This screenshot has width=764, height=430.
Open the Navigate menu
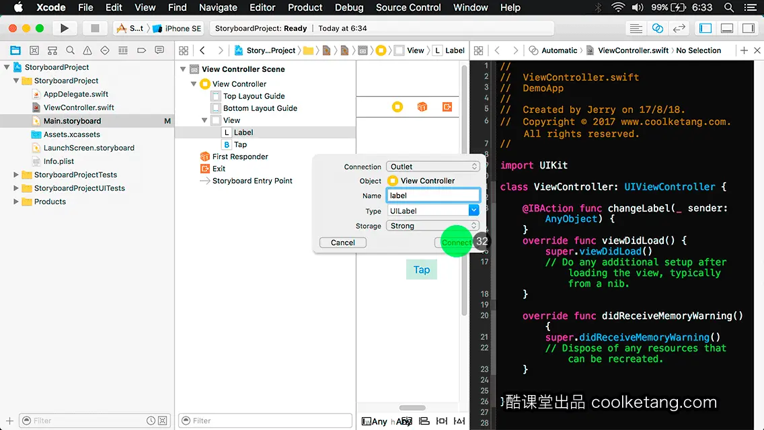point(218,7)
